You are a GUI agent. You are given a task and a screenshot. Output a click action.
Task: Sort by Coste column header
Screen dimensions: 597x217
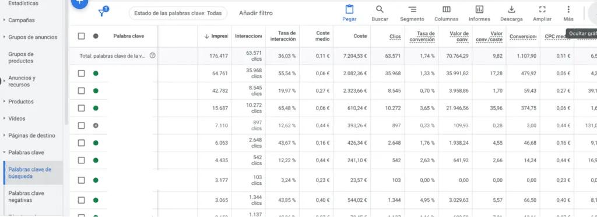point(360,36)
